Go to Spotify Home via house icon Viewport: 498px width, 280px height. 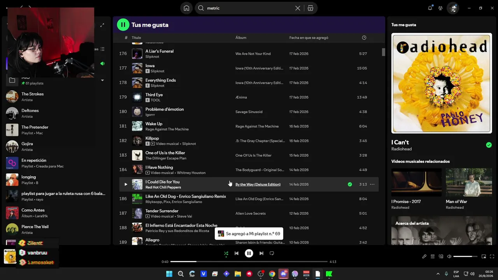pos(186,8)
